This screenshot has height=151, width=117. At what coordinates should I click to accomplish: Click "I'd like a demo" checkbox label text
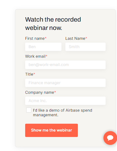pos(63,113)
